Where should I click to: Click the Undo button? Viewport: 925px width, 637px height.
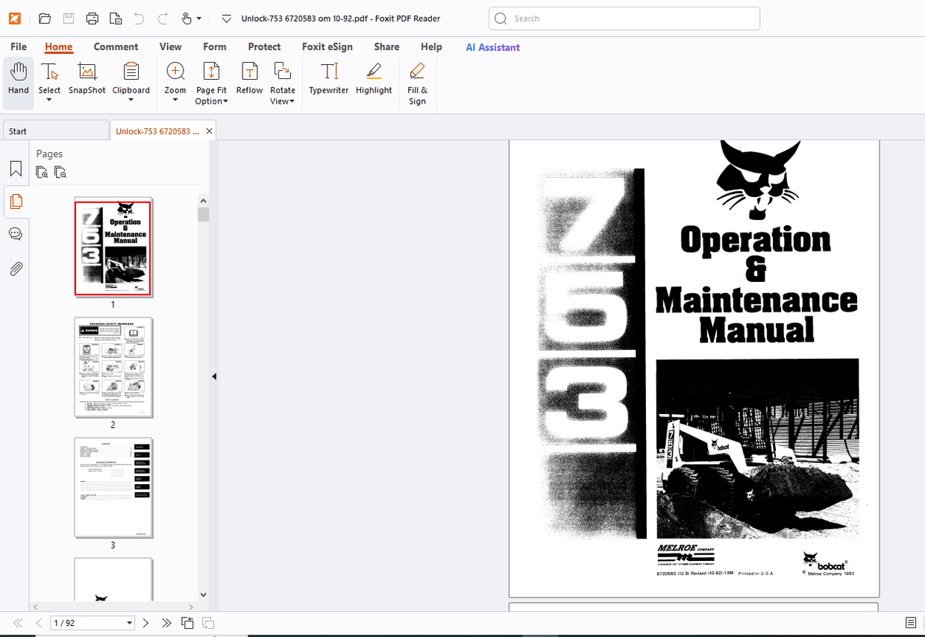(x=139, y=18)
